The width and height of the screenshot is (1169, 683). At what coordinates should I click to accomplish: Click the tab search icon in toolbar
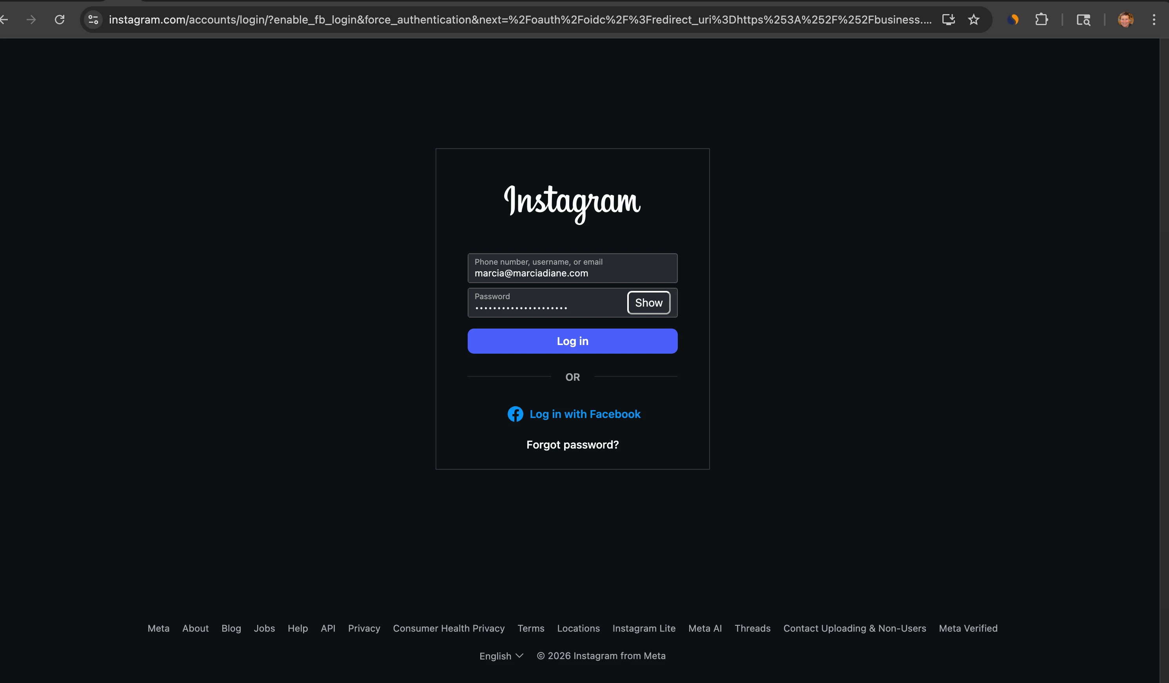1083,20
